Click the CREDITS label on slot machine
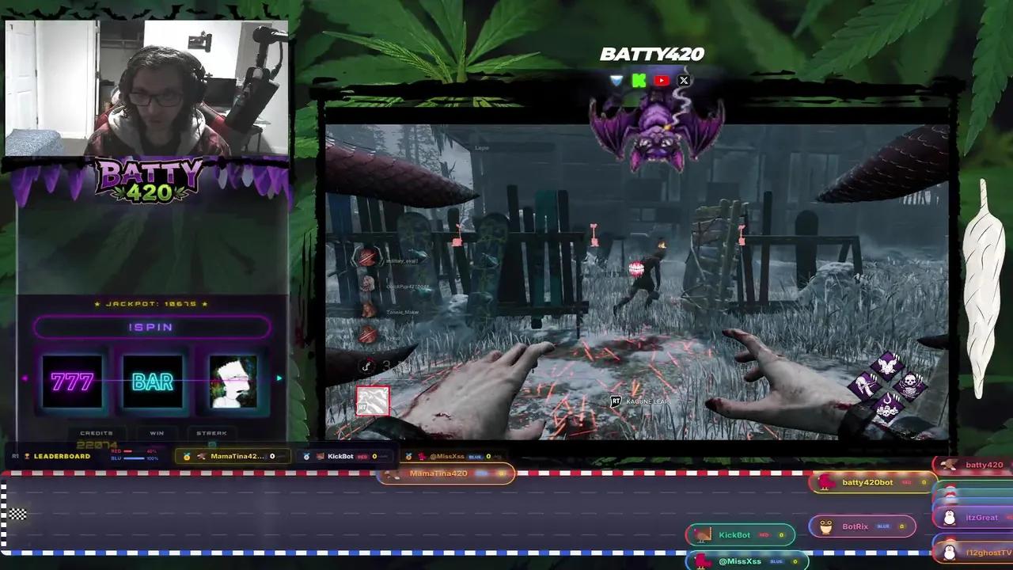Image resolution: width=1013 pixels, height=570 pixels. tap(97, 433)
